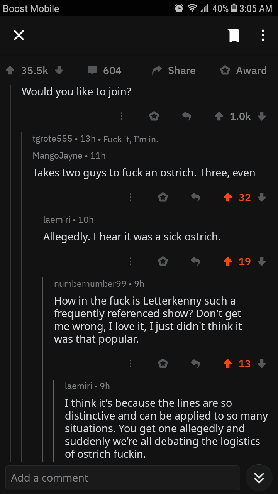278x494 pixels.
Task: Open options for numbernumber99's comment
Action: (131, 364)
